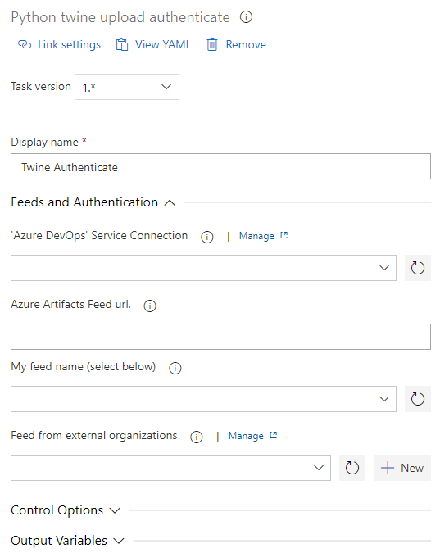This screenshot has width=440, height=553.
Task: Refresh the external organizations feed list
Action: tap(352, 468)
